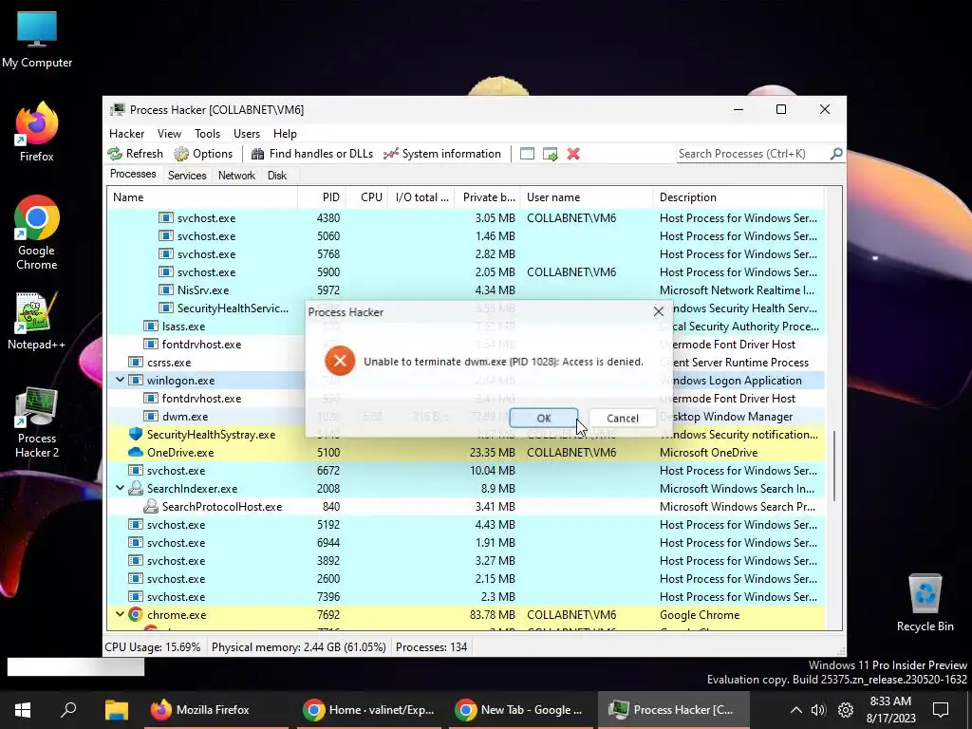Click the SearchProtocolHost.exe process icon
Image resolution: width=972 pixels, height=729 pixels.
[151, 507]
